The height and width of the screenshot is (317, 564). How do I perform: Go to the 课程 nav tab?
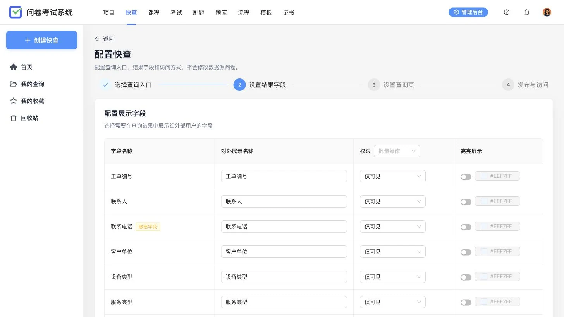click(x=154, y=12)
